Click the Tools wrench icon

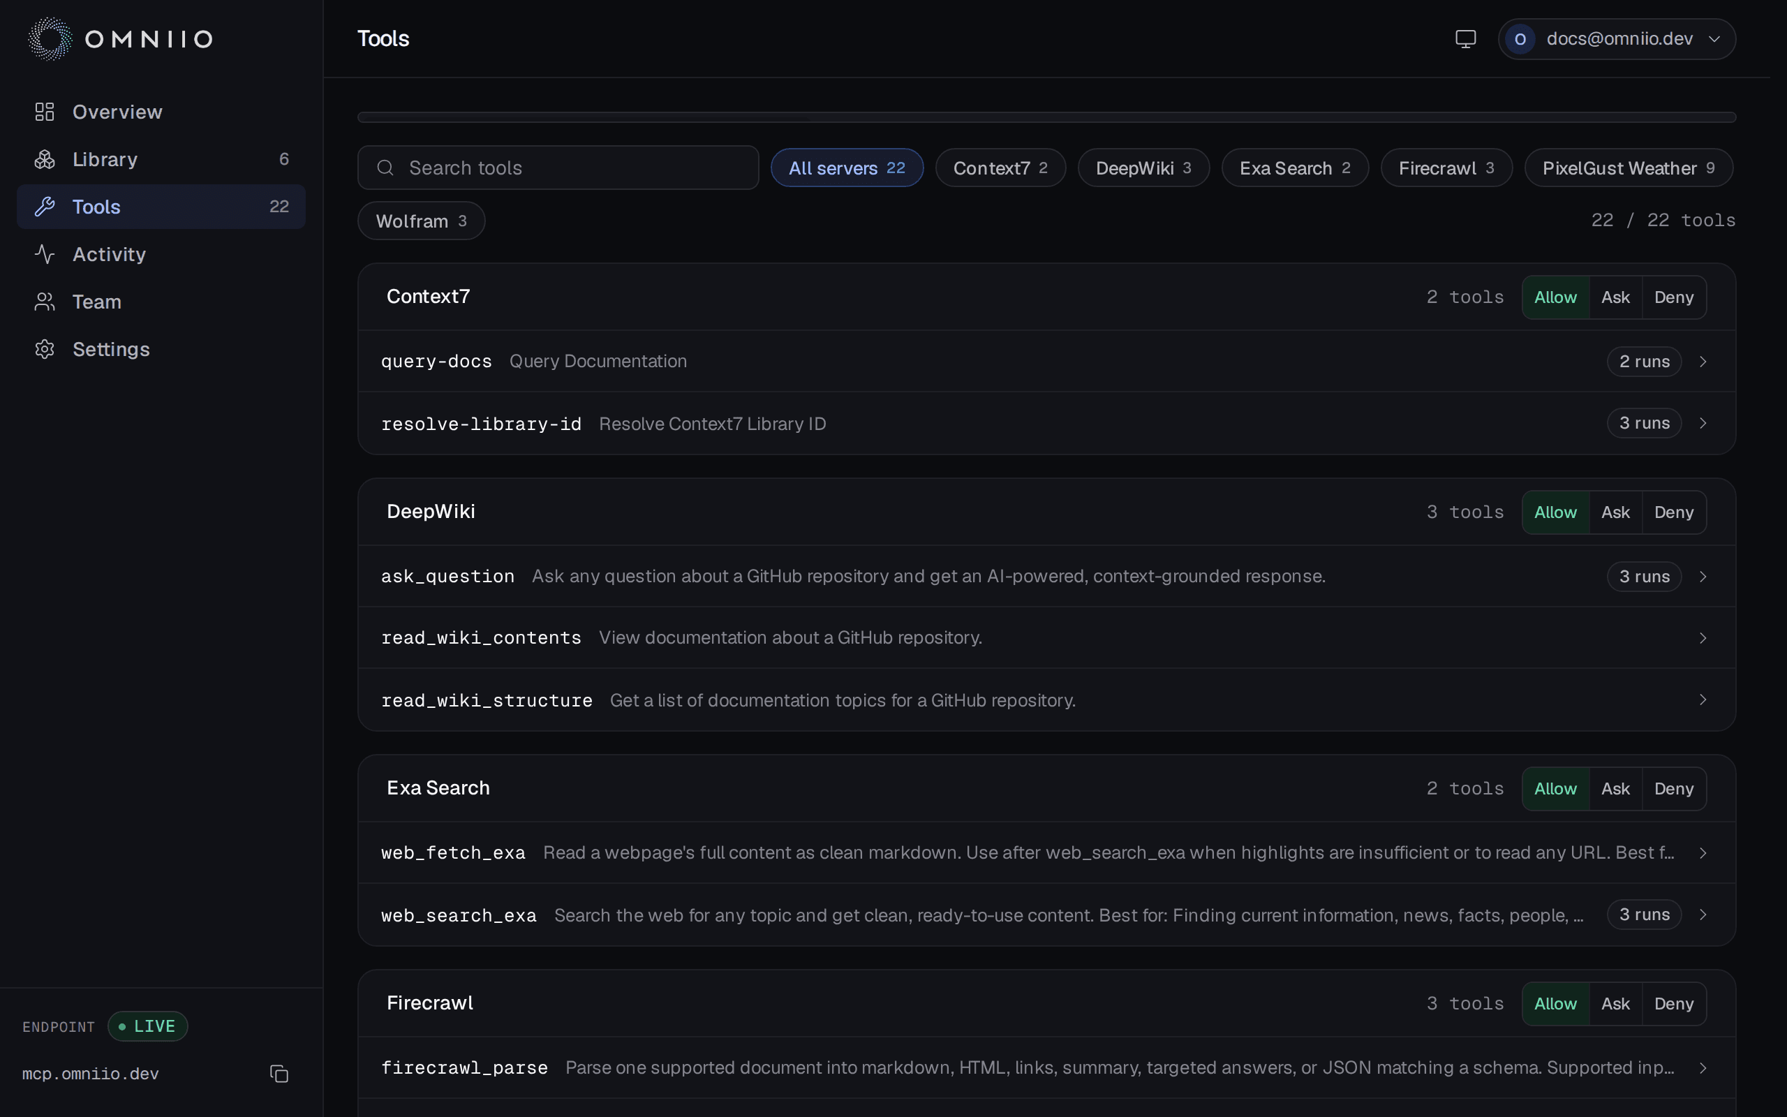45,207
